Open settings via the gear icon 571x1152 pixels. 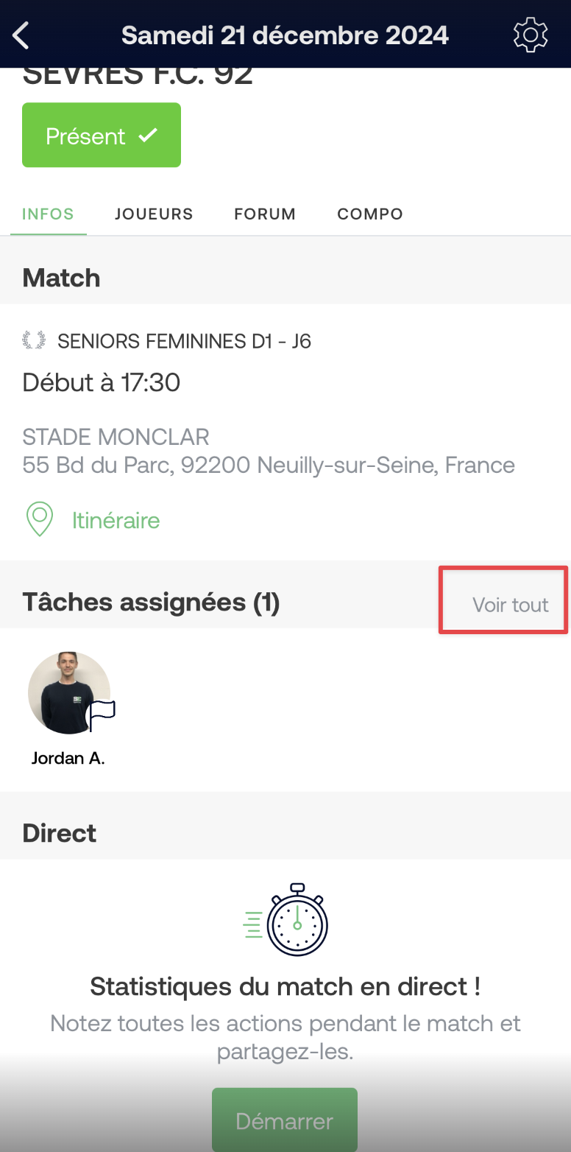[531, 35]
